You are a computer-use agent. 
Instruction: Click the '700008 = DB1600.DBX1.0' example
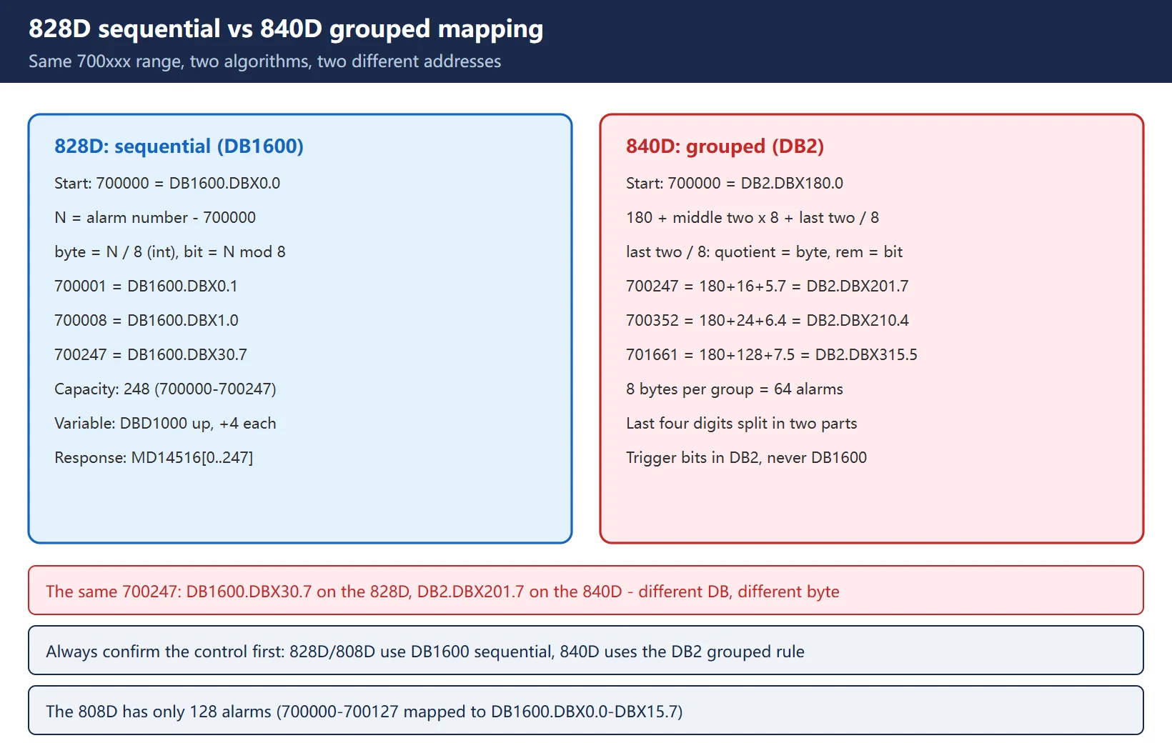pyautogui.click(x=146, y=320)
